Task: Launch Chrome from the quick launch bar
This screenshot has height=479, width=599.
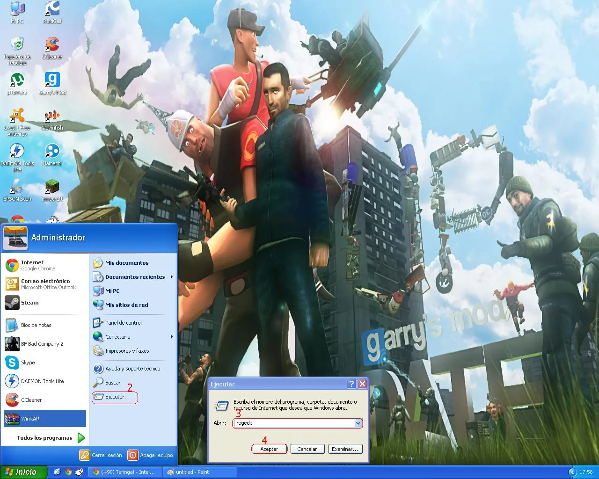Action: (68, 472)
